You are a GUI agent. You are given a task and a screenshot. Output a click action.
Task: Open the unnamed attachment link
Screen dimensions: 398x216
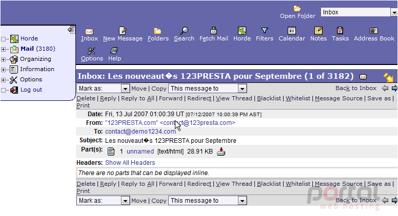[140, 152]
